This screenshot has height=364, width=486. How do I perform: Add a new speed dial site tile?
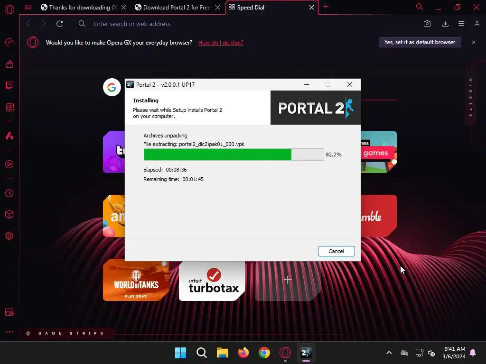click(288, 280)
